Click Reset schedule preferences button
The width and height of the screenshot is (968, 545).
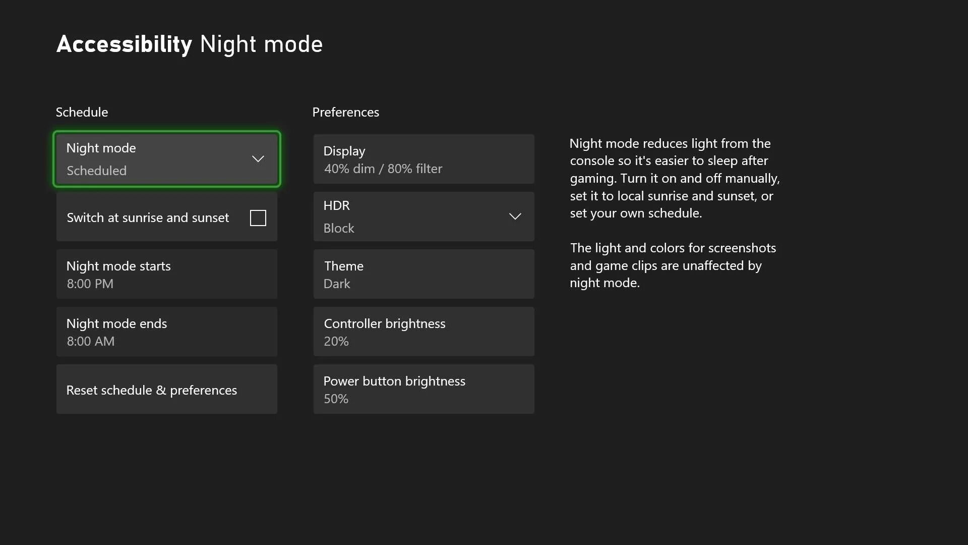pyautogui.click(x=166, y=389)
